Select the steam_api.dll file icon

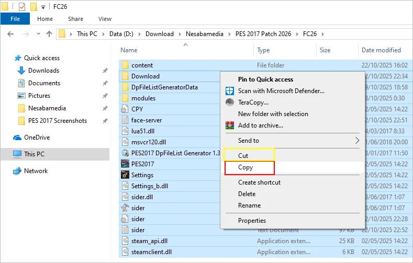point(125,241)
